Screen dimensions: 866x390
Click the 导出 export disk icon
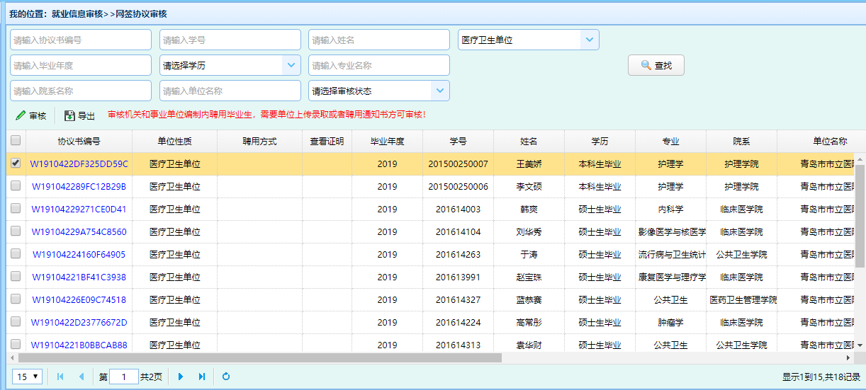pos(69,115)
